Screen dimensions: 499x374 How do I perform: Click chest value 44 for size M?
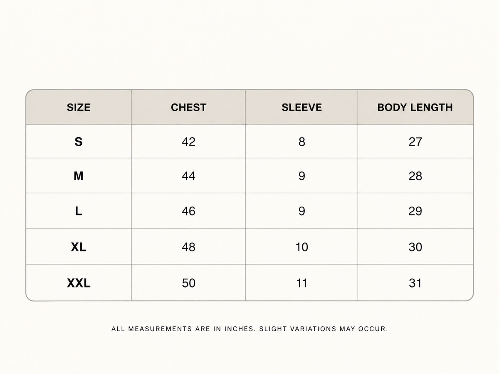tap(188, 176)
